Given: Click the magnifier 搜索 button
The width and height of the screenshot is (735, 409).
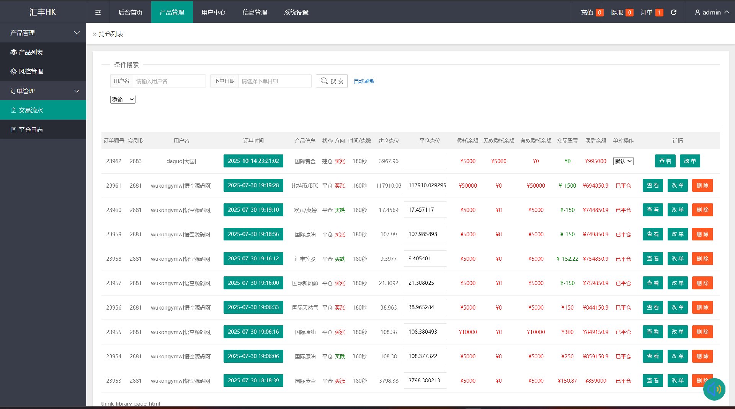Looking at the screenshot, I should coord(332,81).
